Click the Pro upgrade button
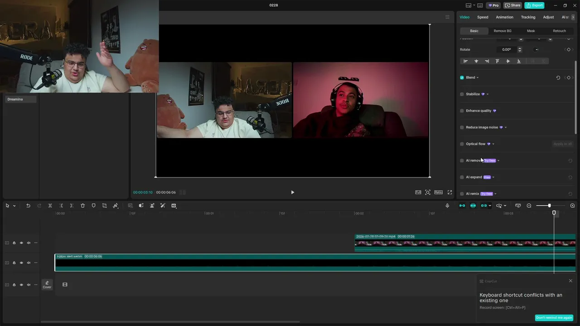The image size is (580, 326). pyautogui.click(x=493, y=5)
